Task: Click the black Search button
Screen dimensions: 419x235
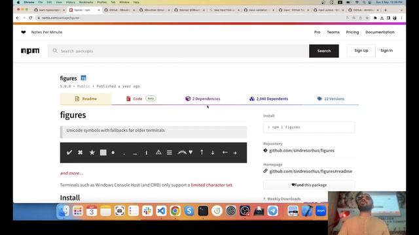Action: (x=324, y=51)
